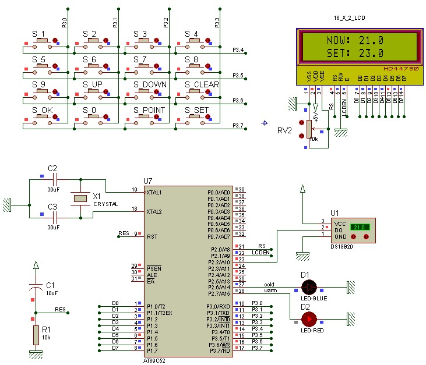
Task: Select the ground symbol under R1
Action: [x=36, y=355]
